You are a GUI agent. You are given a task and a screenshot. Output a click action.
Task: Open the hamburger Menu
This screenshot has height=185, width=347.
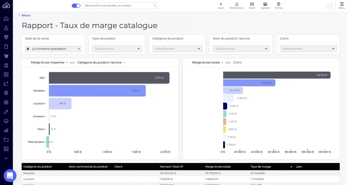342,5
